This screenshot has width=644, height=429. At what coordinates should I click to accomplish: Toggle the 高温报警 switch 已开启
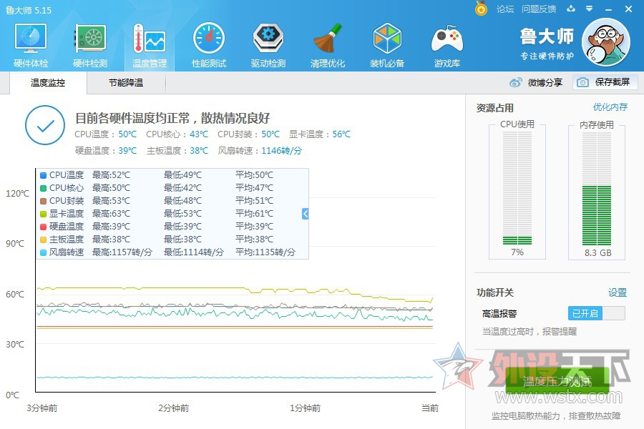[597, 313]
